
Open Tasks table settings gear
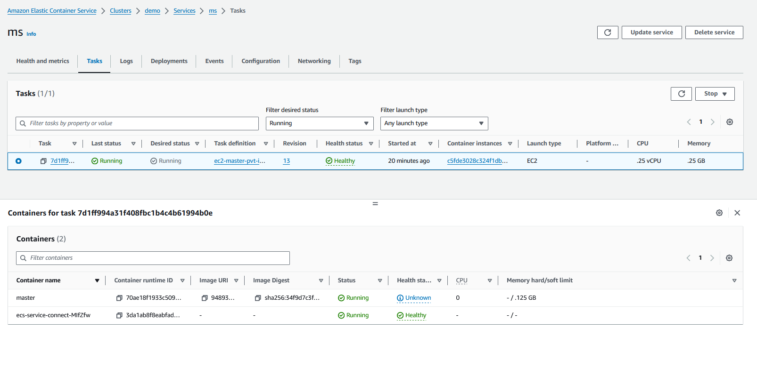click(730, 122)
